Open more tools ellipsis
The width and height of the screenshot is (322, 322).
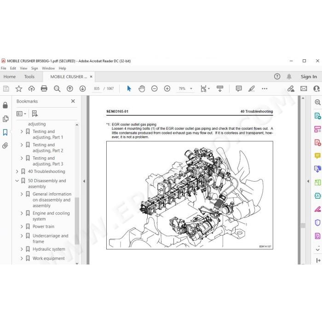pyautogui.click(x=264, y=88)
